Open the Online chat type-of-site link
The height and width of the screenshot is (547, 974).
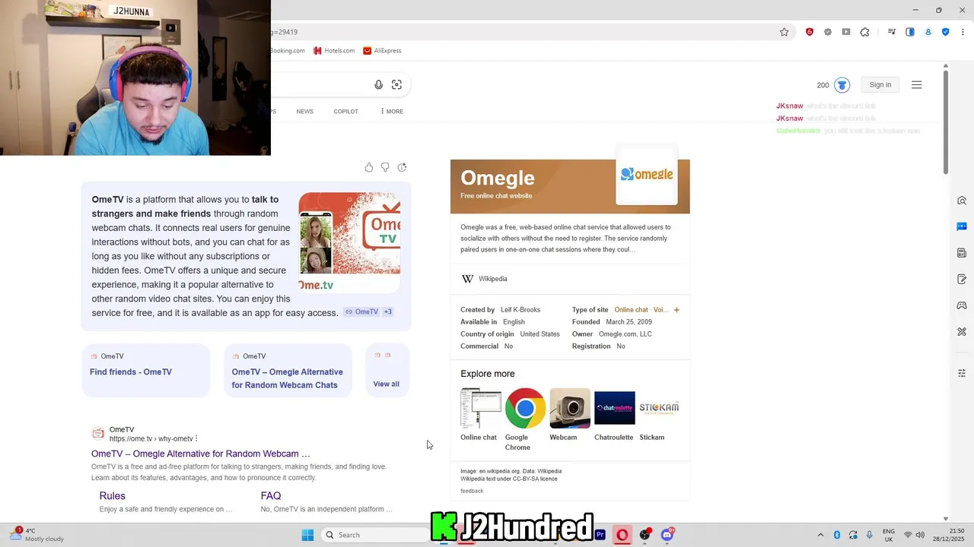click(631, 310)
